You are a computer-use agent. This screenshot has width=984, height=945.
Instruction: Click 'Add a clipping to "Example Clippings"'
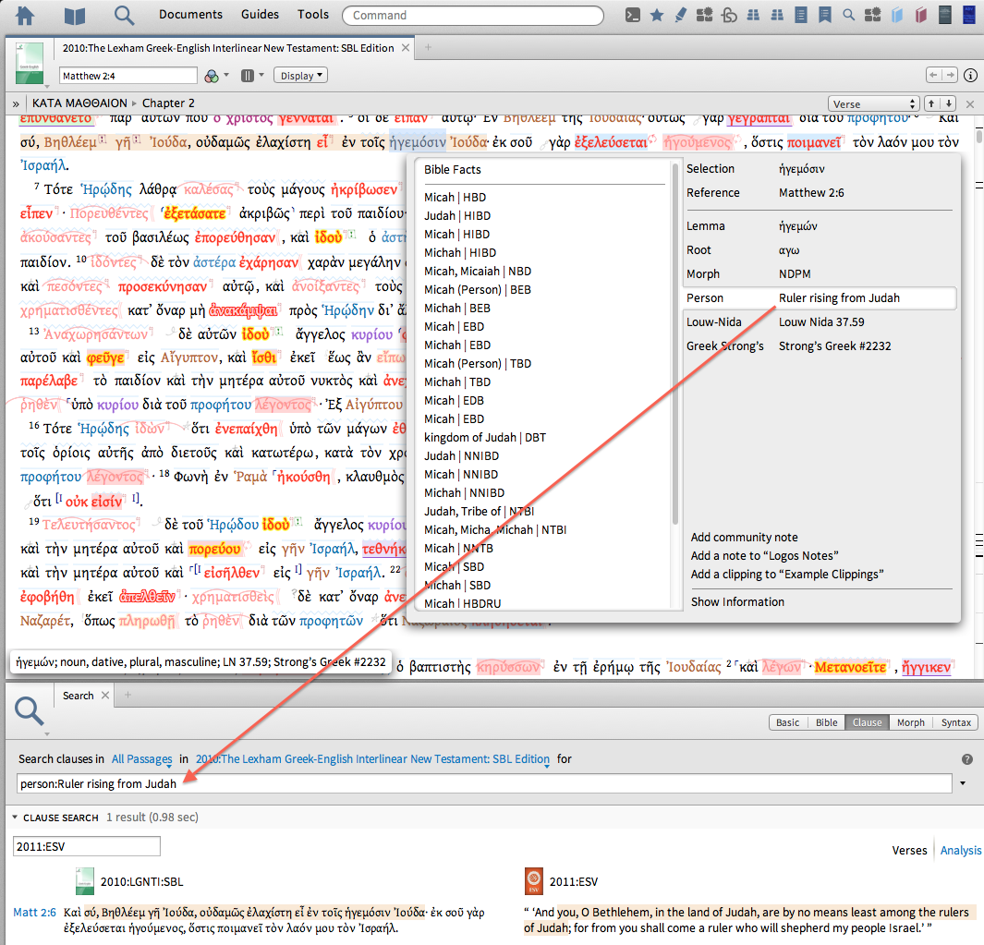787,575
